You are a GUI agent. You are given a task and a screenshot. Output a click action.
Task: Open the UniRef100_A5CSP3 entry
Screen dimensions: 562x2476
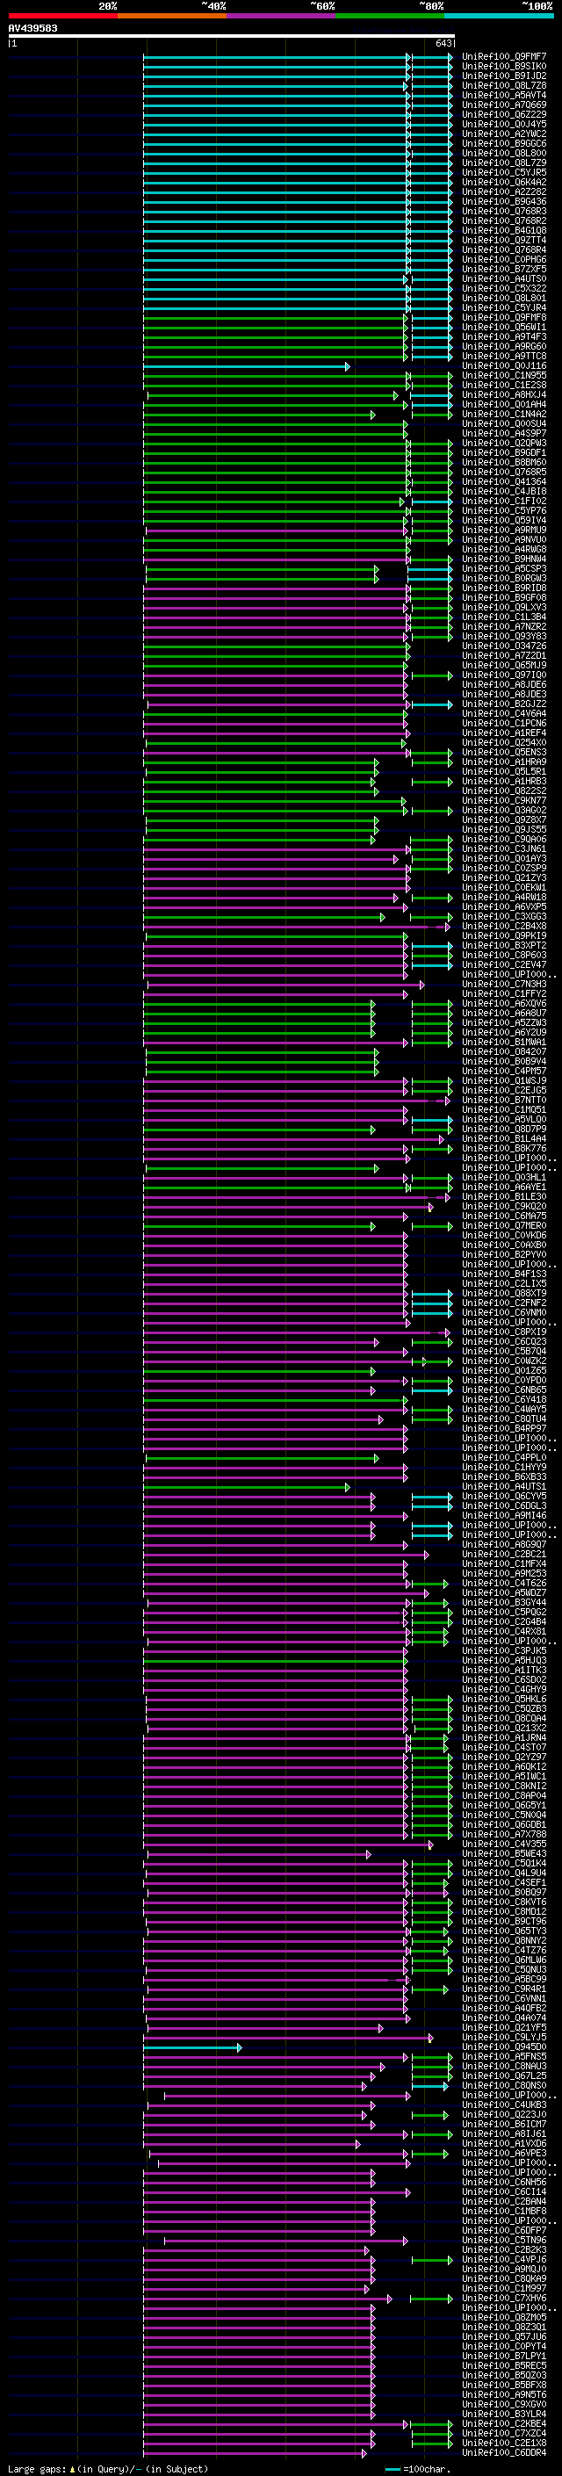pyautogui.click(x=504, y=569)
